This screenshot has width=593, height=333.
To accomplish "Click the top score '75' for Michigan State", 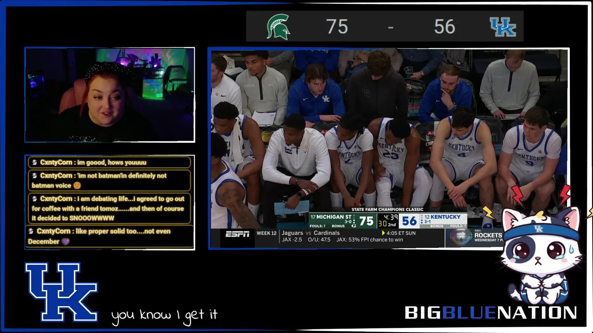I will tap(337, 27).
